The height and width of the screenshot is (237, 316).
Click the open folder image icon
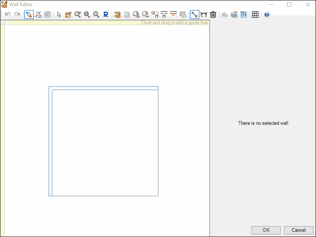(x=234, y=15)
